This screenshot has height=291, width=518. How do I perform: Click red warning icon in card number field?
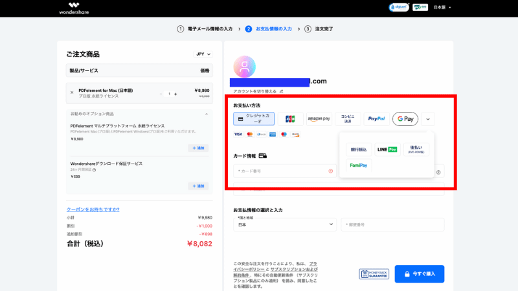[330, 171]
